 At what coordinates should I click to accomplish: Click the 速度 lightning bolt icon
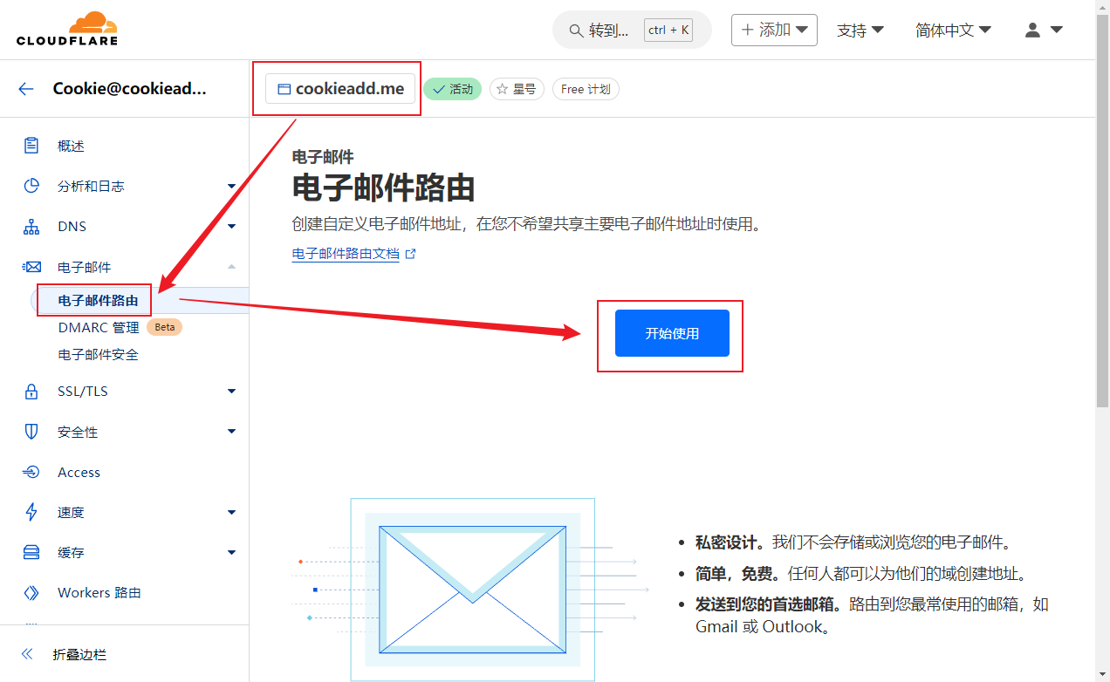(x=31, y=512)
